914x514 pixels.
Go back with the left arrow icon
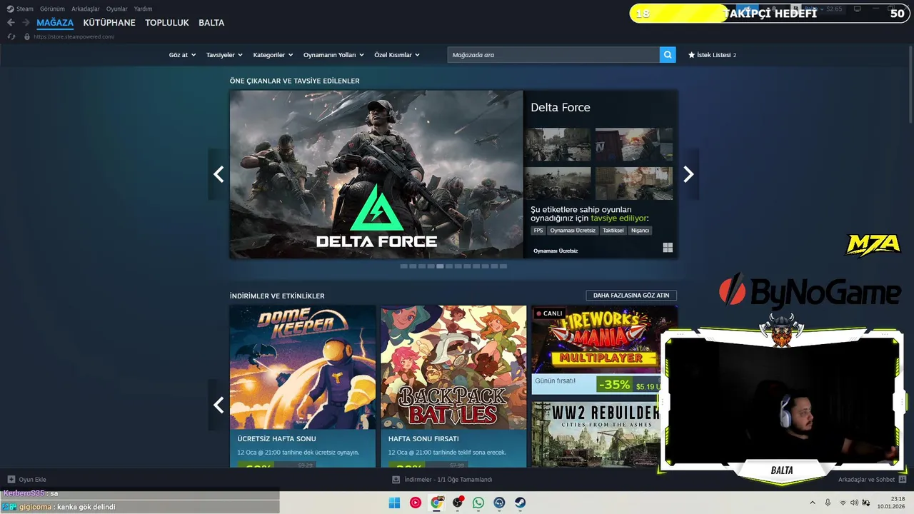click(x=11, y=23)
